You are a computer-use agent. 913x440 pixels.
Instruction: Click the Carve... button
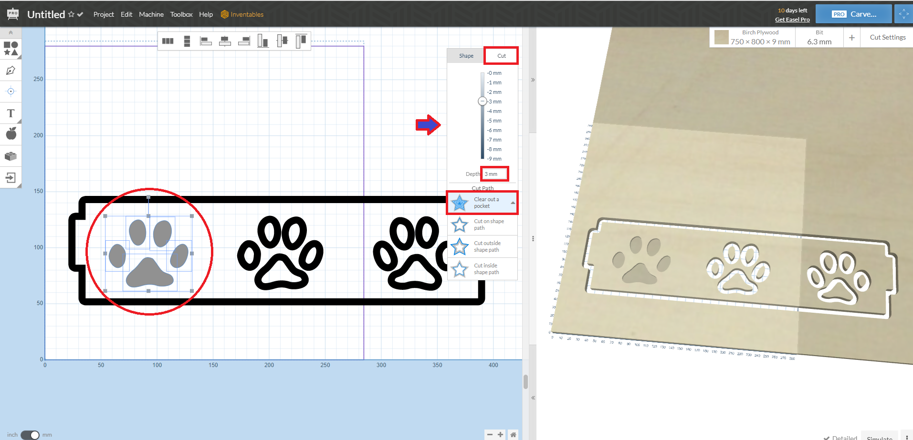(x=853, y=14)
